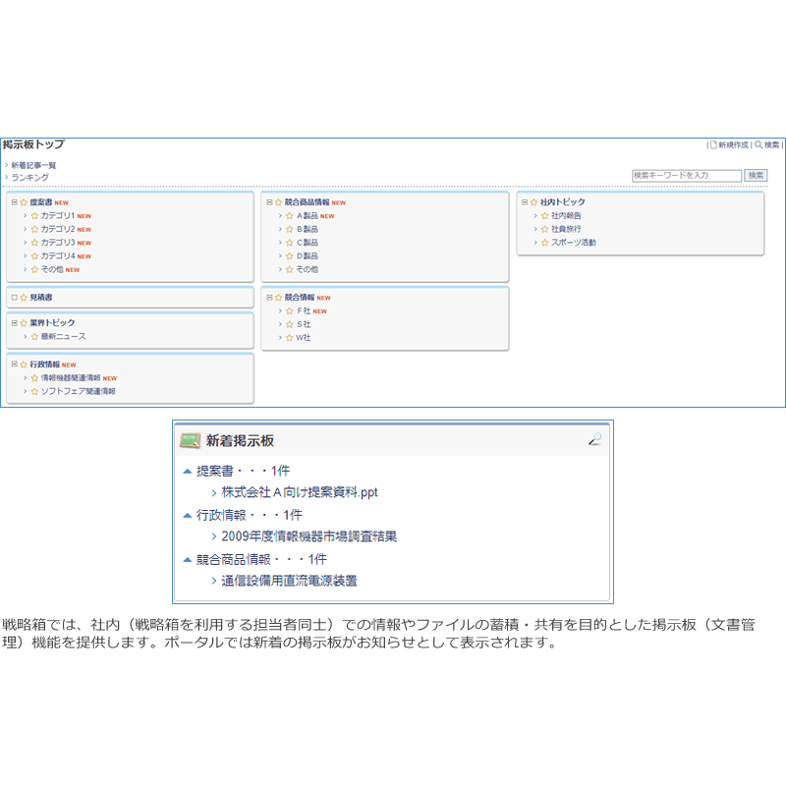786x786 pixels.
Task: Collapse the 社内トピック tree
Action: tap(524, 202)
